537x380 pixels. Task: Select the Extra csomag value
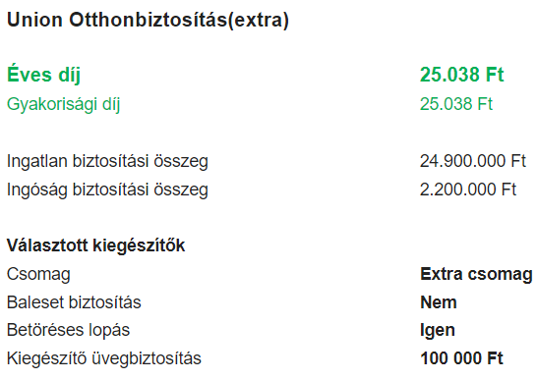[476, 274]
